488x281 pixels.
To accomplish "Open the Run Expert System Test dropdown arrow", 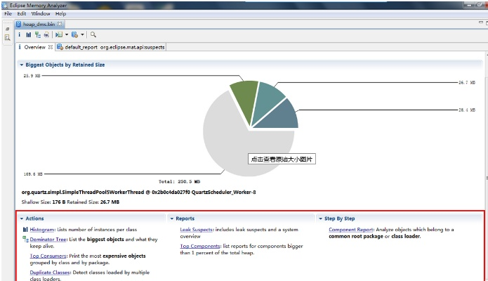I will [65, 34].
